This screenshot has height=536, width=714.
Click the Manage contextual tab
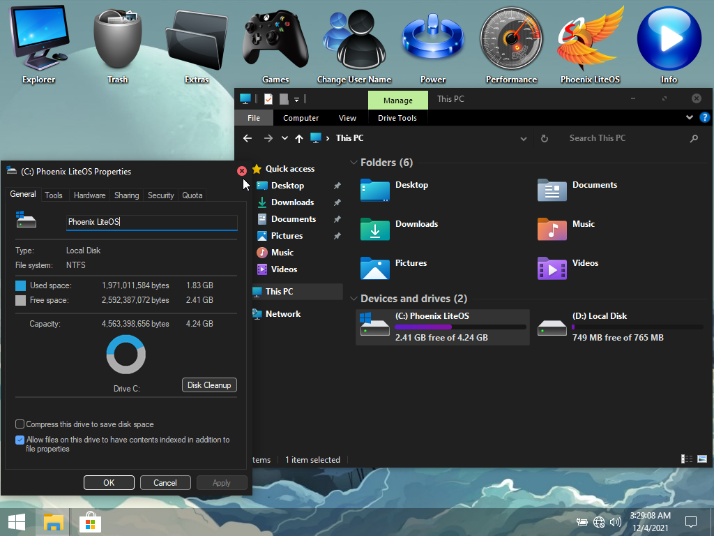point(398,100)
